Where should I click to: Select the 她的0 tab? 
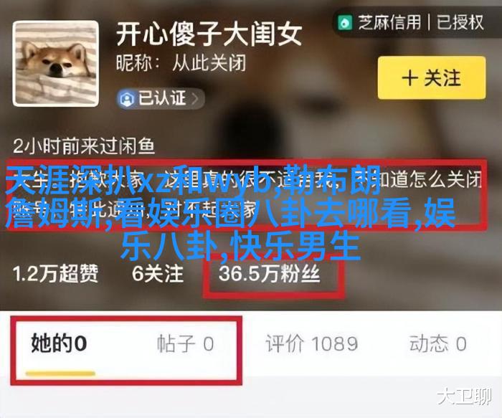pos(59,343)
